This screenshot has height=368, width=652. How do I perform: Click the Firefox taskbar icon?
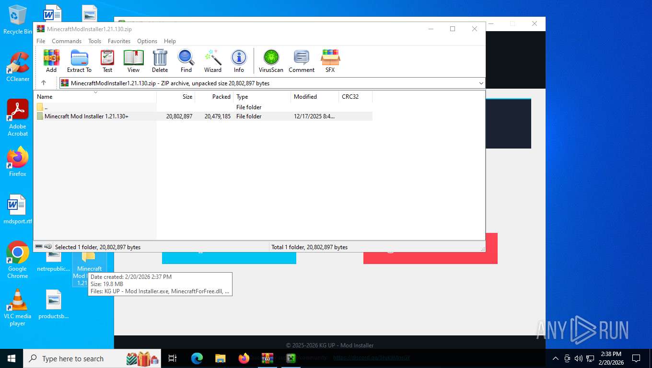[244, 358]
